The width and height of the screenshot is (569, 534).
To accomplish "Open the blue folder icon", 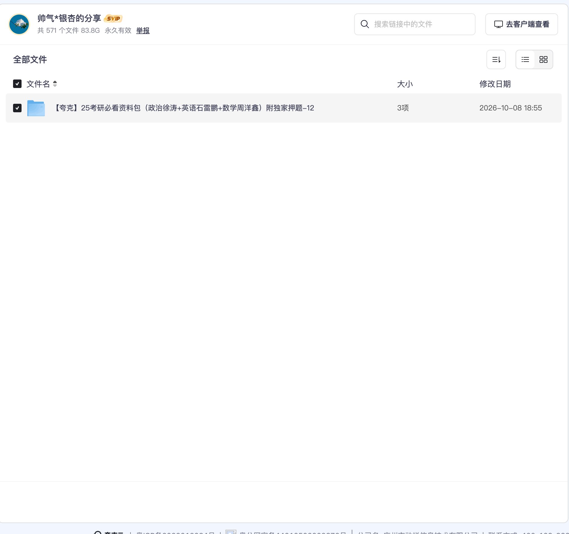I will 36,108.
